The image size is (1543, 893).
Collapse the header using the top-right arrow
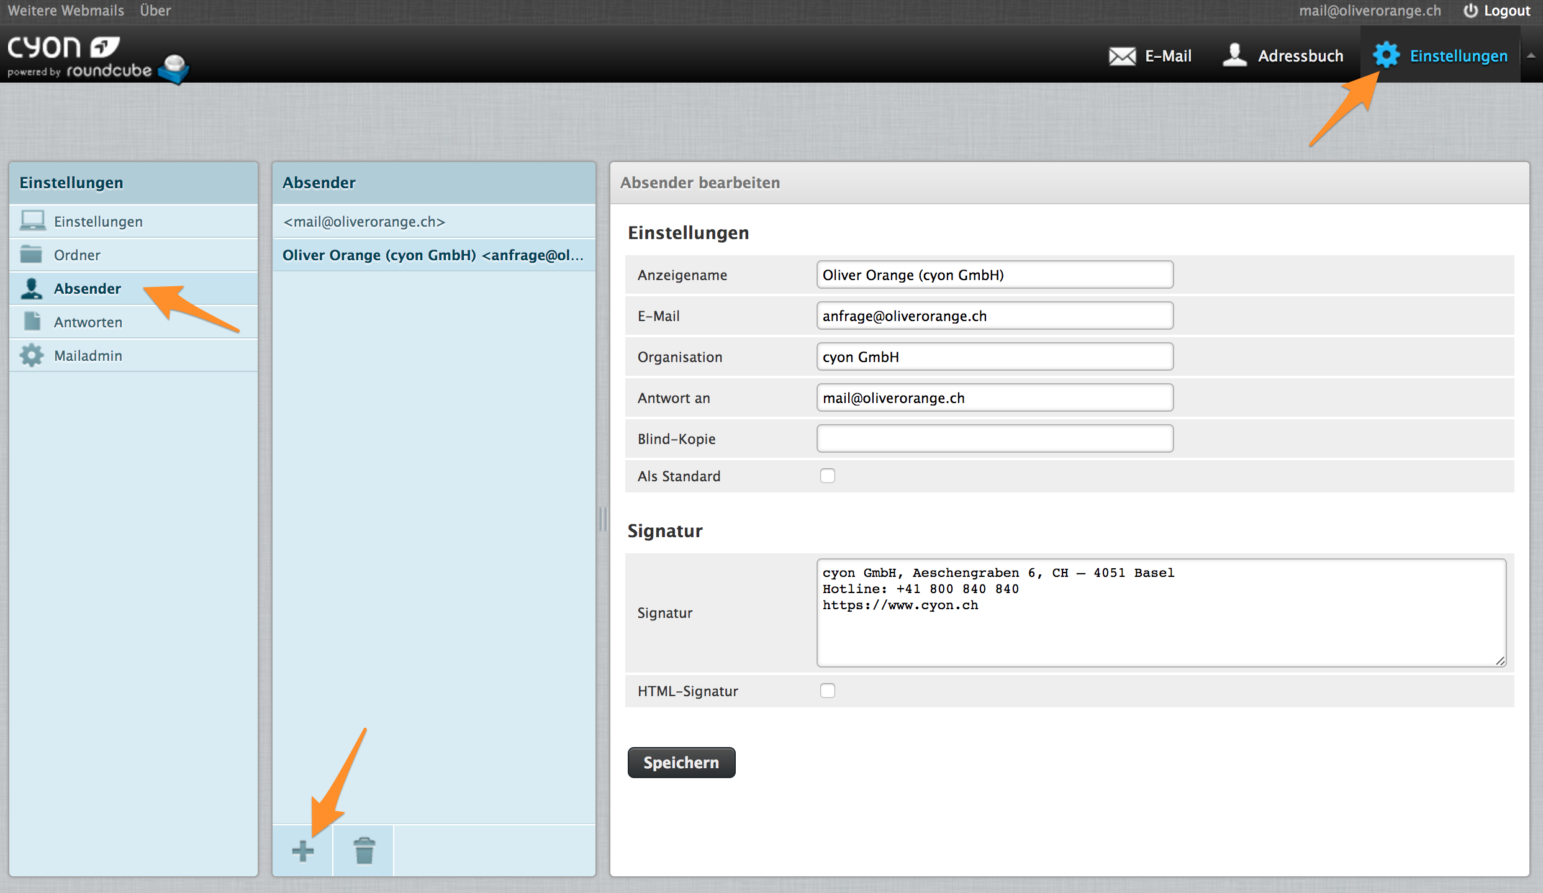[x=1531, y=56]
